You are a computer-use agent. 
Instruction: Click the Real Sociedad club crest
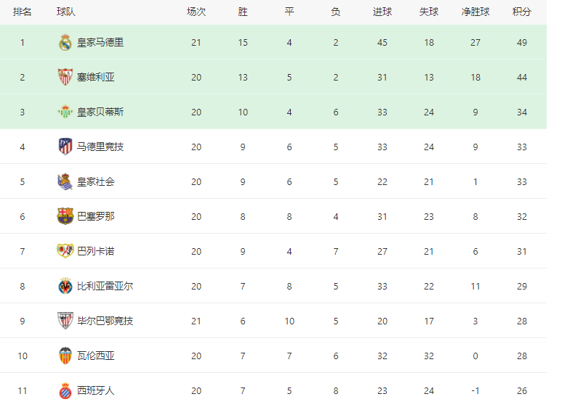point(65,181)
